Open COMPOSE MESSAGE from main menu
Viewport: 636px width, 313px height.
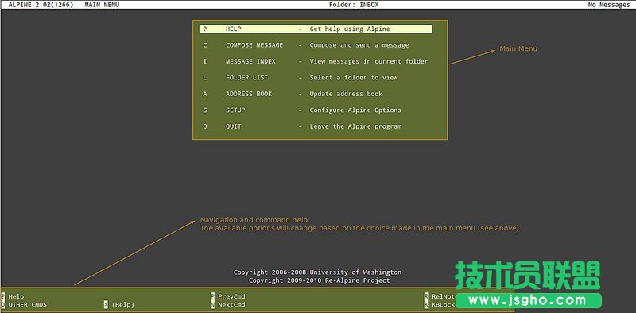pyautogui.click(x=254, y=45)
